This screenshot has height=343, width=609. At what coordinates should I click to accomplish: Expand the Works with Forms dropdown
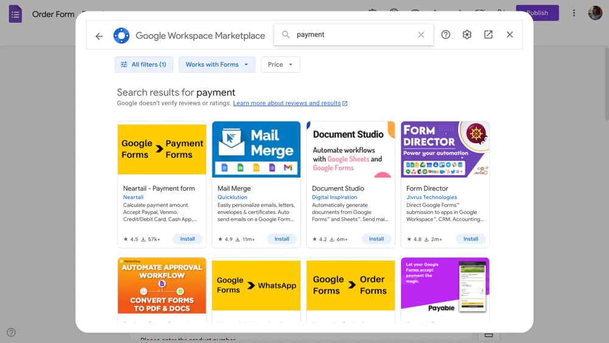tap(217, 64)
